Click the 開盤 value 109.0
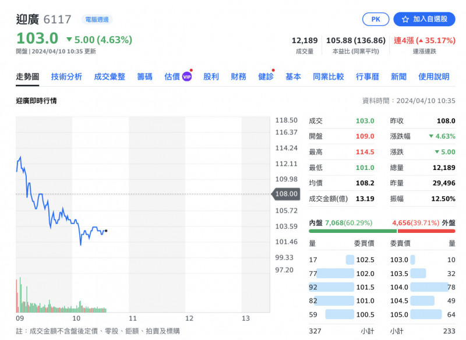The height and width of the screenshot is (340, 466). [365, 136]
